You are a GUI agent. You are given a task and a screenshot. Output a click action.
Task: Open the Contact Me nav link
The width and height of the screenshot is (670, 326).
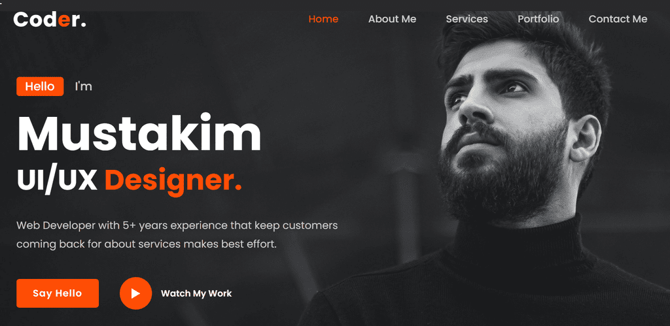(x=618, y=19)
